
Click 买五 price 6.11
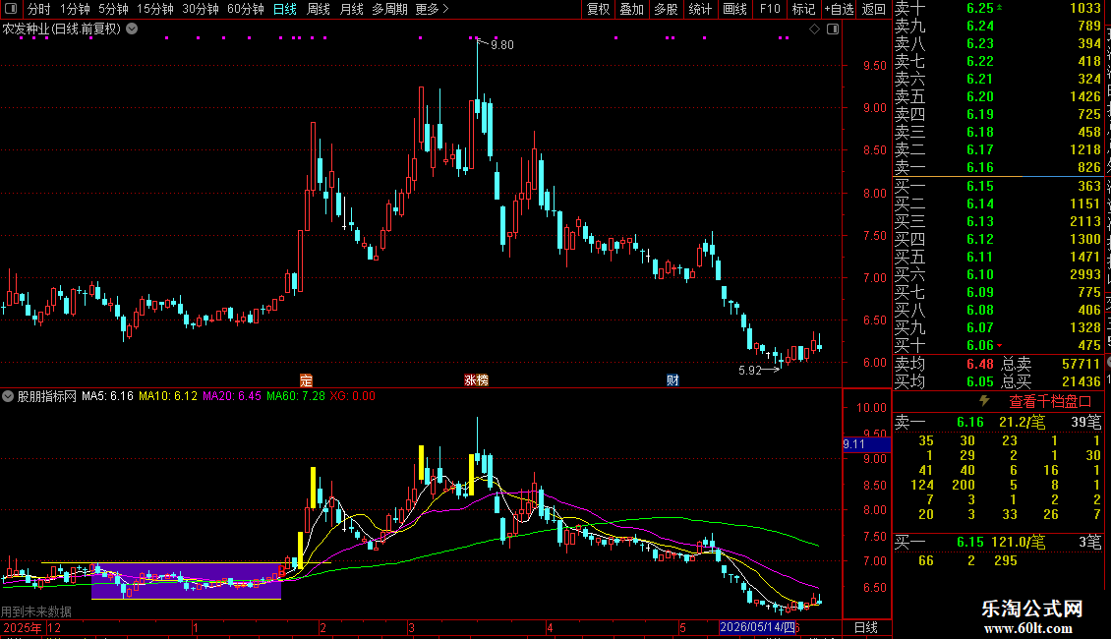[x=980, y=258]
